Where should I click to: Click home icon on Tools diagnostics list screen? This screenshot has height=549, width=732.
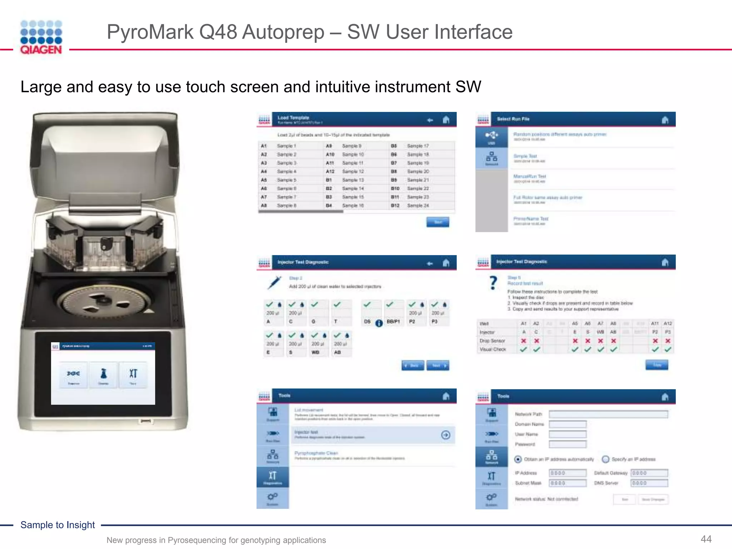446,396
